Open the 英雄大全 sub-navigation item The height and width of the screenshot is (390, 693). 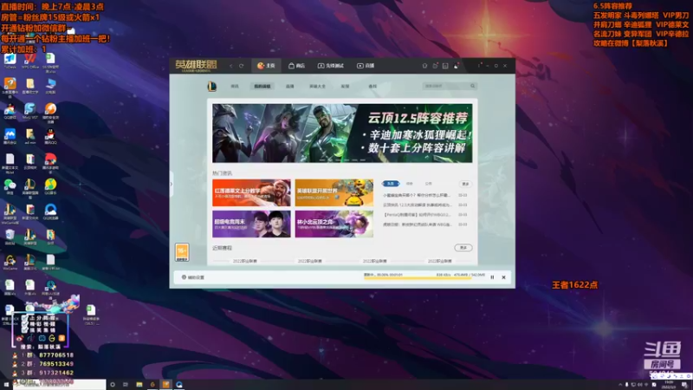317,86
